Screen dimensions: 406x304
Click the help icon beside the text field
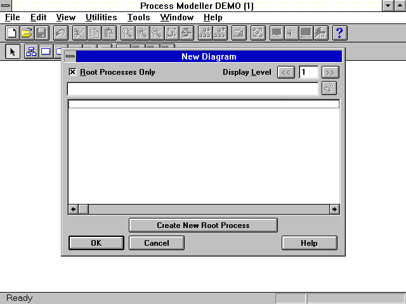[x=329, y=89]
